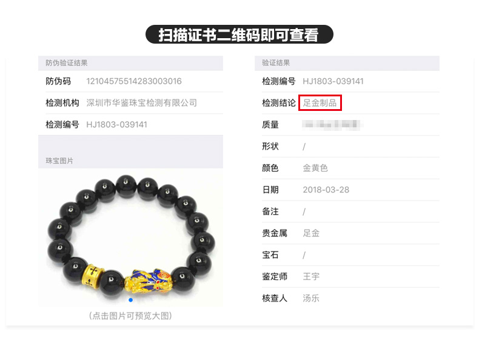Click the 扫描证书二维码即可查看 banner
Viewport: 479px width, 337px height.
239,35
